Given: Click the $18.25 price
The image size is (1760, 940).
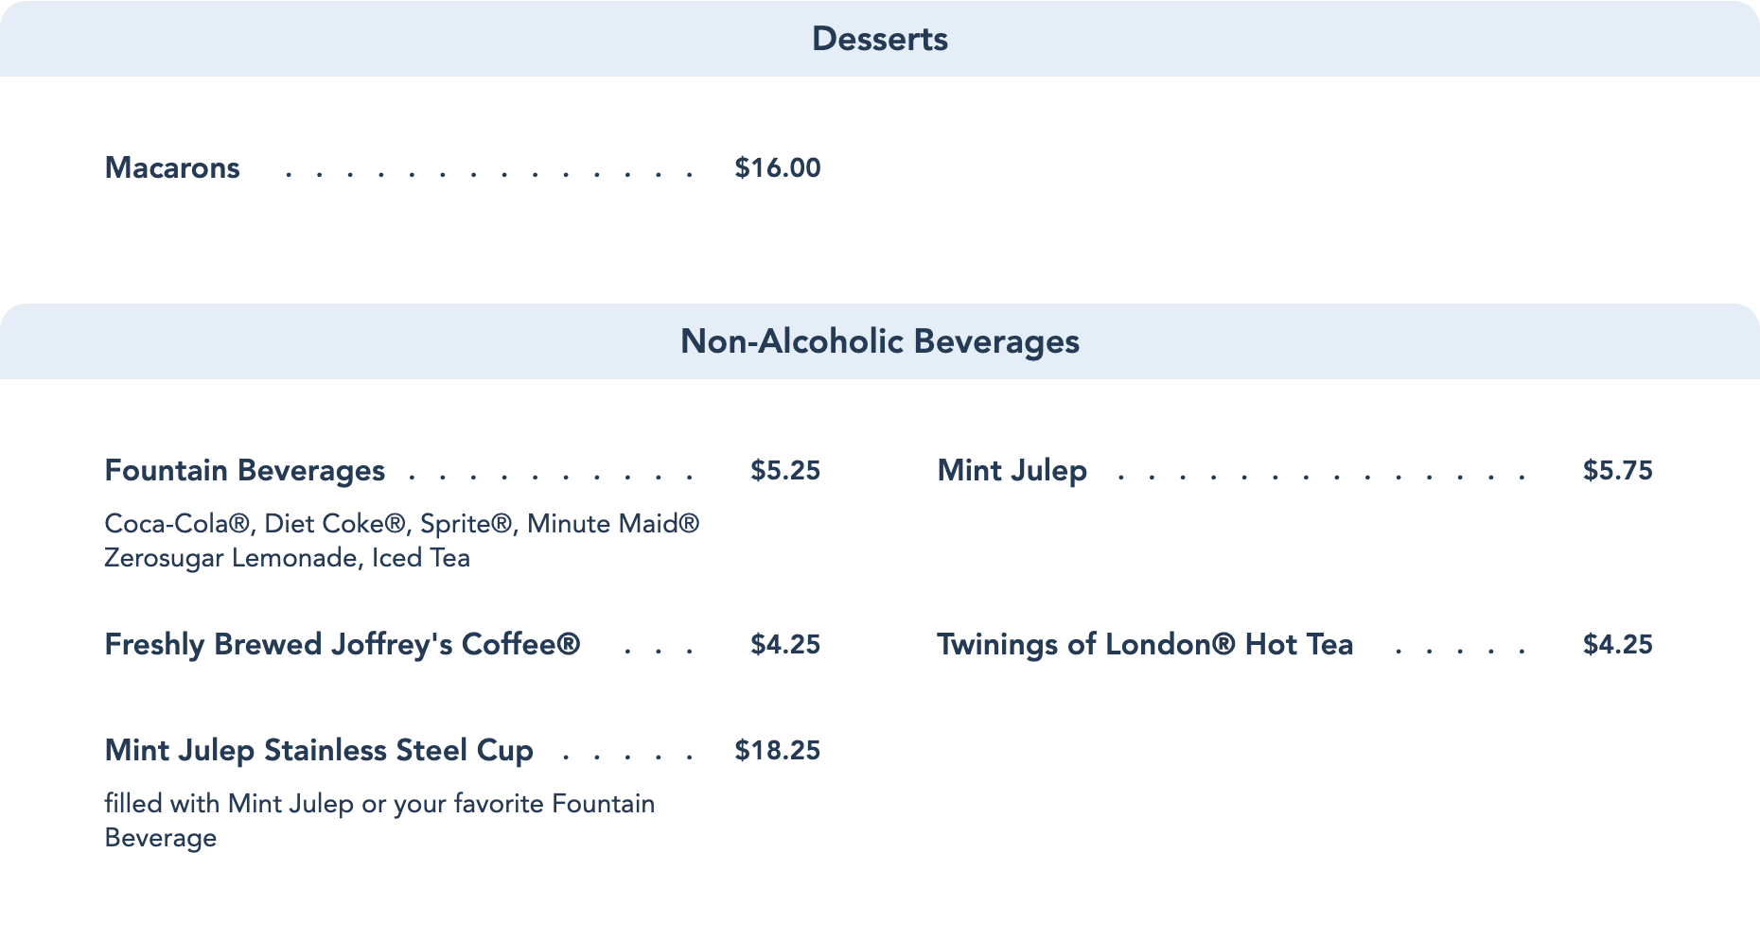Looking at the screenshot, I should (777, 750).
